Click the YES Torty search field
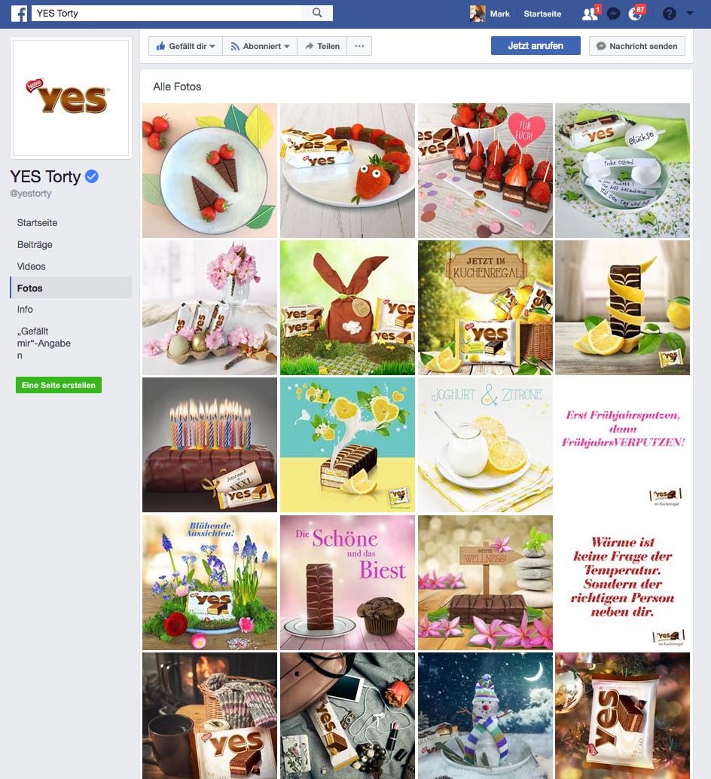 coord(166,14)
